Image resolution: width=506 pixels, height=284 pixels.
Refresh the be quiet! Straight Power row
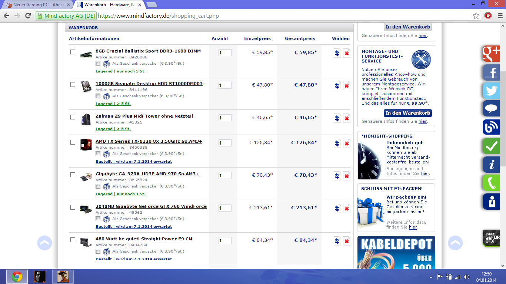pyautogui.click(x=337, y=241)
